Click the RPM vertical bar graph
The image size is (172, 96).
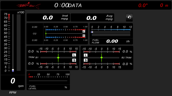19,43
